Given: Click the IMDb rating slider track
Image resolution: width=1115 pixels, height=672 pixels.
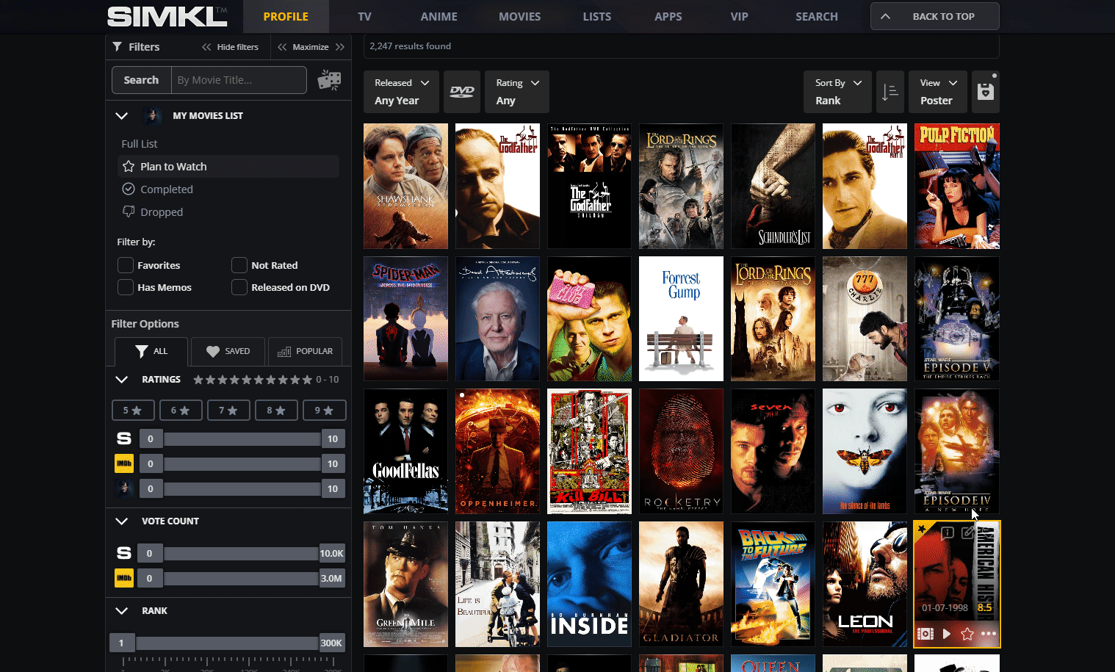Looking at the screenshot, I should (242, 464).
